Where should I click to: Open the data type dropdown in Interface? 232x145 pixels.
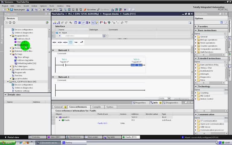click(107, 36)
